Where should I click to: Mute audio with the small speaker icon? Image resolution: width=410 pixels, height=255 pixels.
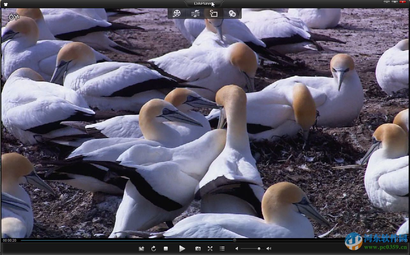tap(237, 249)
